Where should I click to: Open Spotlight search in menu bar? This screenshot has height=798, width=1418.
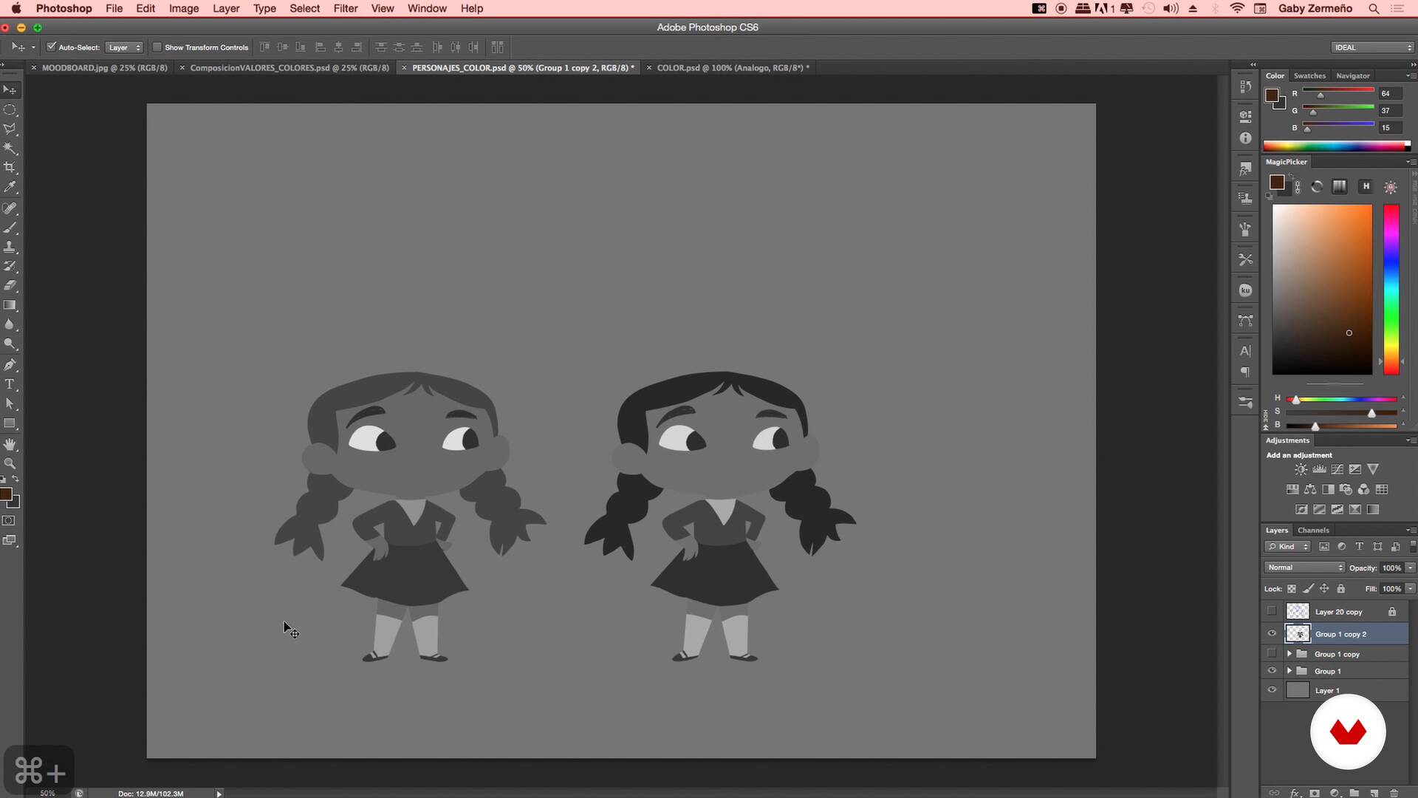1374,8
